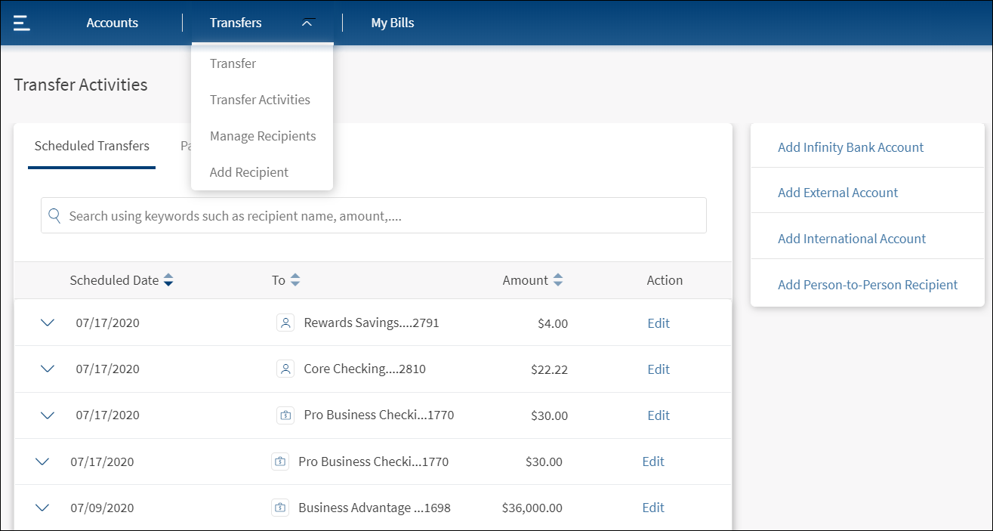Screen dimensions: 993x531
Task: Edit the $22.22 Core Checking transfer
Action: [x=658, y=369]
